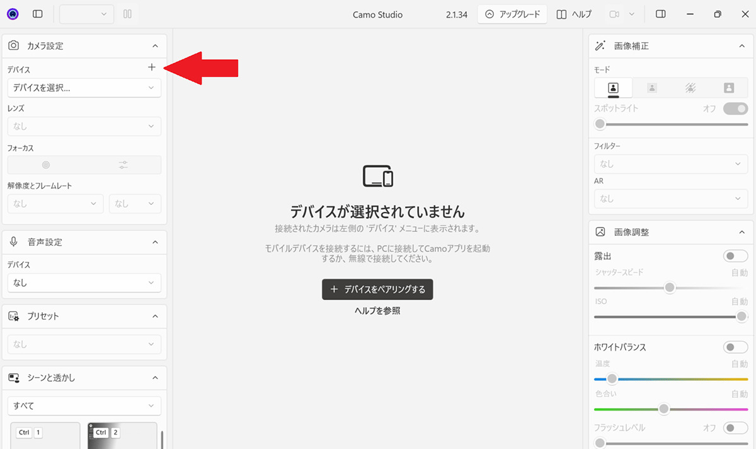The height and width of the screenshot is (449, 756).
Task: Adjust the シャッタースピード slider
Action: (x=671, y=288)
